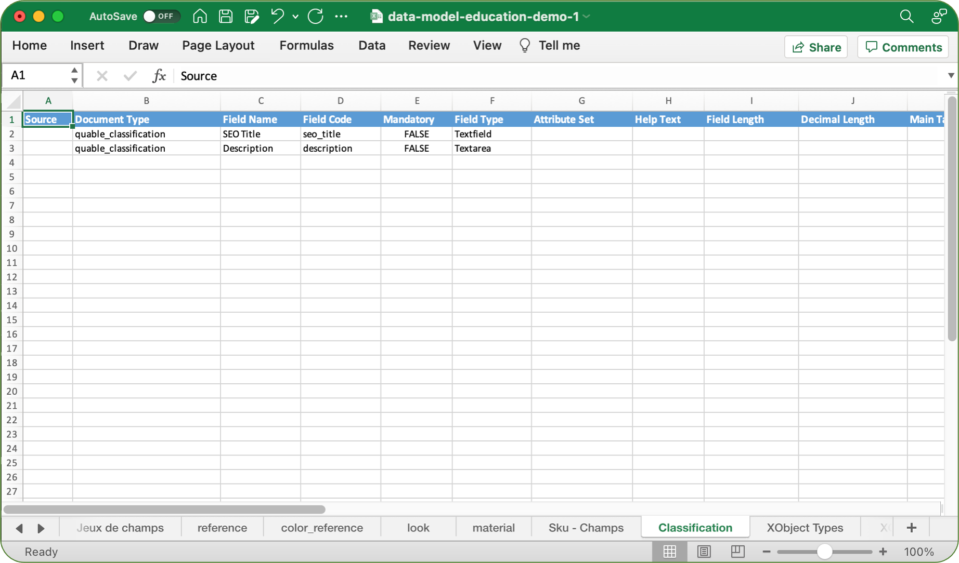Click the Redo circular arrow icon

[x=316, y=17]
